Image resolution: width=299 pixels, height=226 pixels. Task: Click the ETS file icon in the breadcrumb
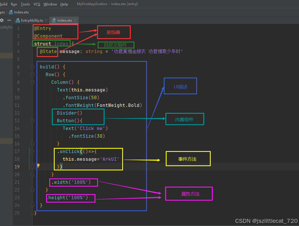pos(11,12)
